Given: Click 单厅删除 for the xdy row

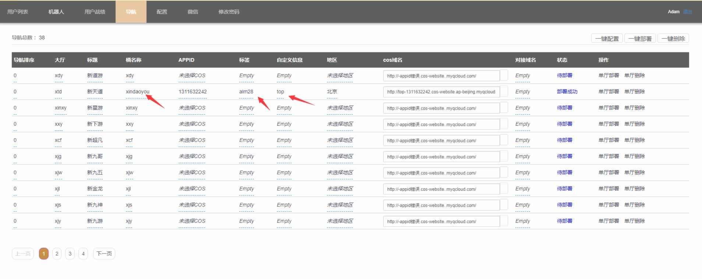Looking at the screenshot, I should [634, 76].
